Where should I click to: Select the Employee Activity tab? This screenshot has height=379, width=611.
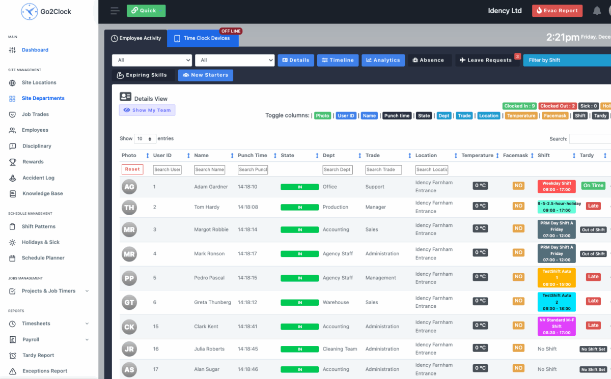(x=136, y=38)
